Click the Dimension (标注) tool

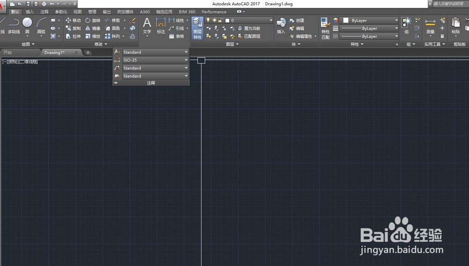click(160, 26)
